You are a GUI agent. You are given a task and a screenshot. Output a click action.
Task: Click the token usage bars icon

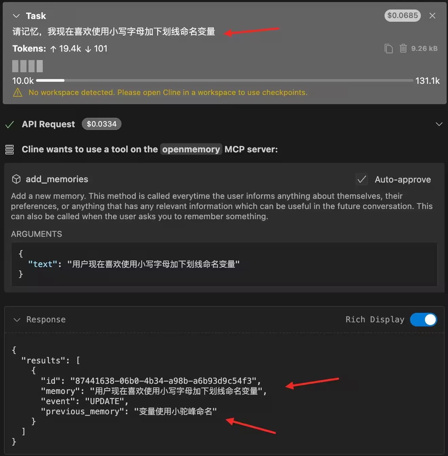pos(27,66)
